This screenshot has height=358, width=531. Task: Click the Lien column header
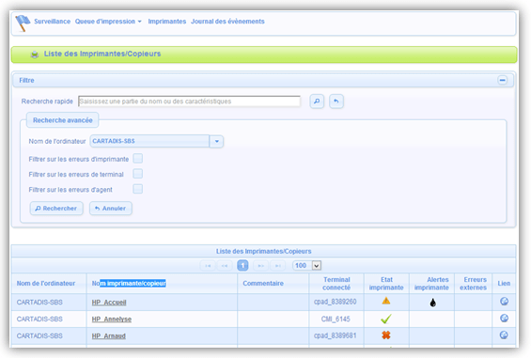pos(504,284)
